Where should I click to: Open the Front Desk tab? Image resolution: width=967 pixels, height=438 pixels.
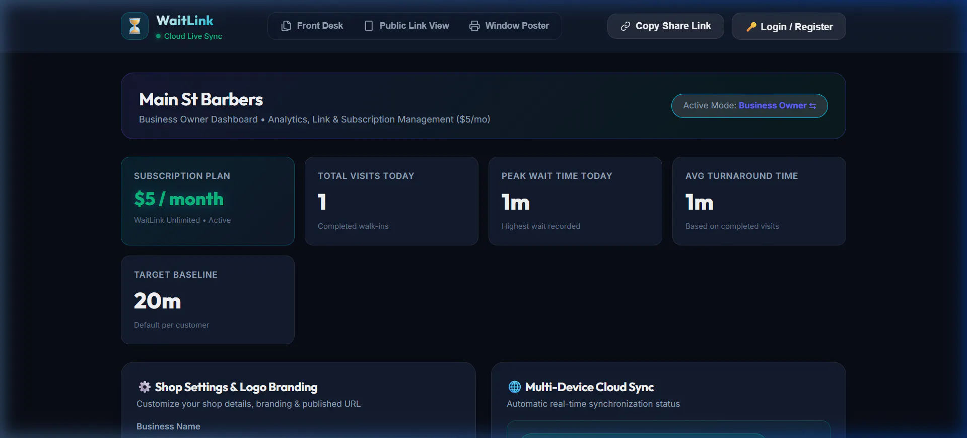[x=312, y=26]
